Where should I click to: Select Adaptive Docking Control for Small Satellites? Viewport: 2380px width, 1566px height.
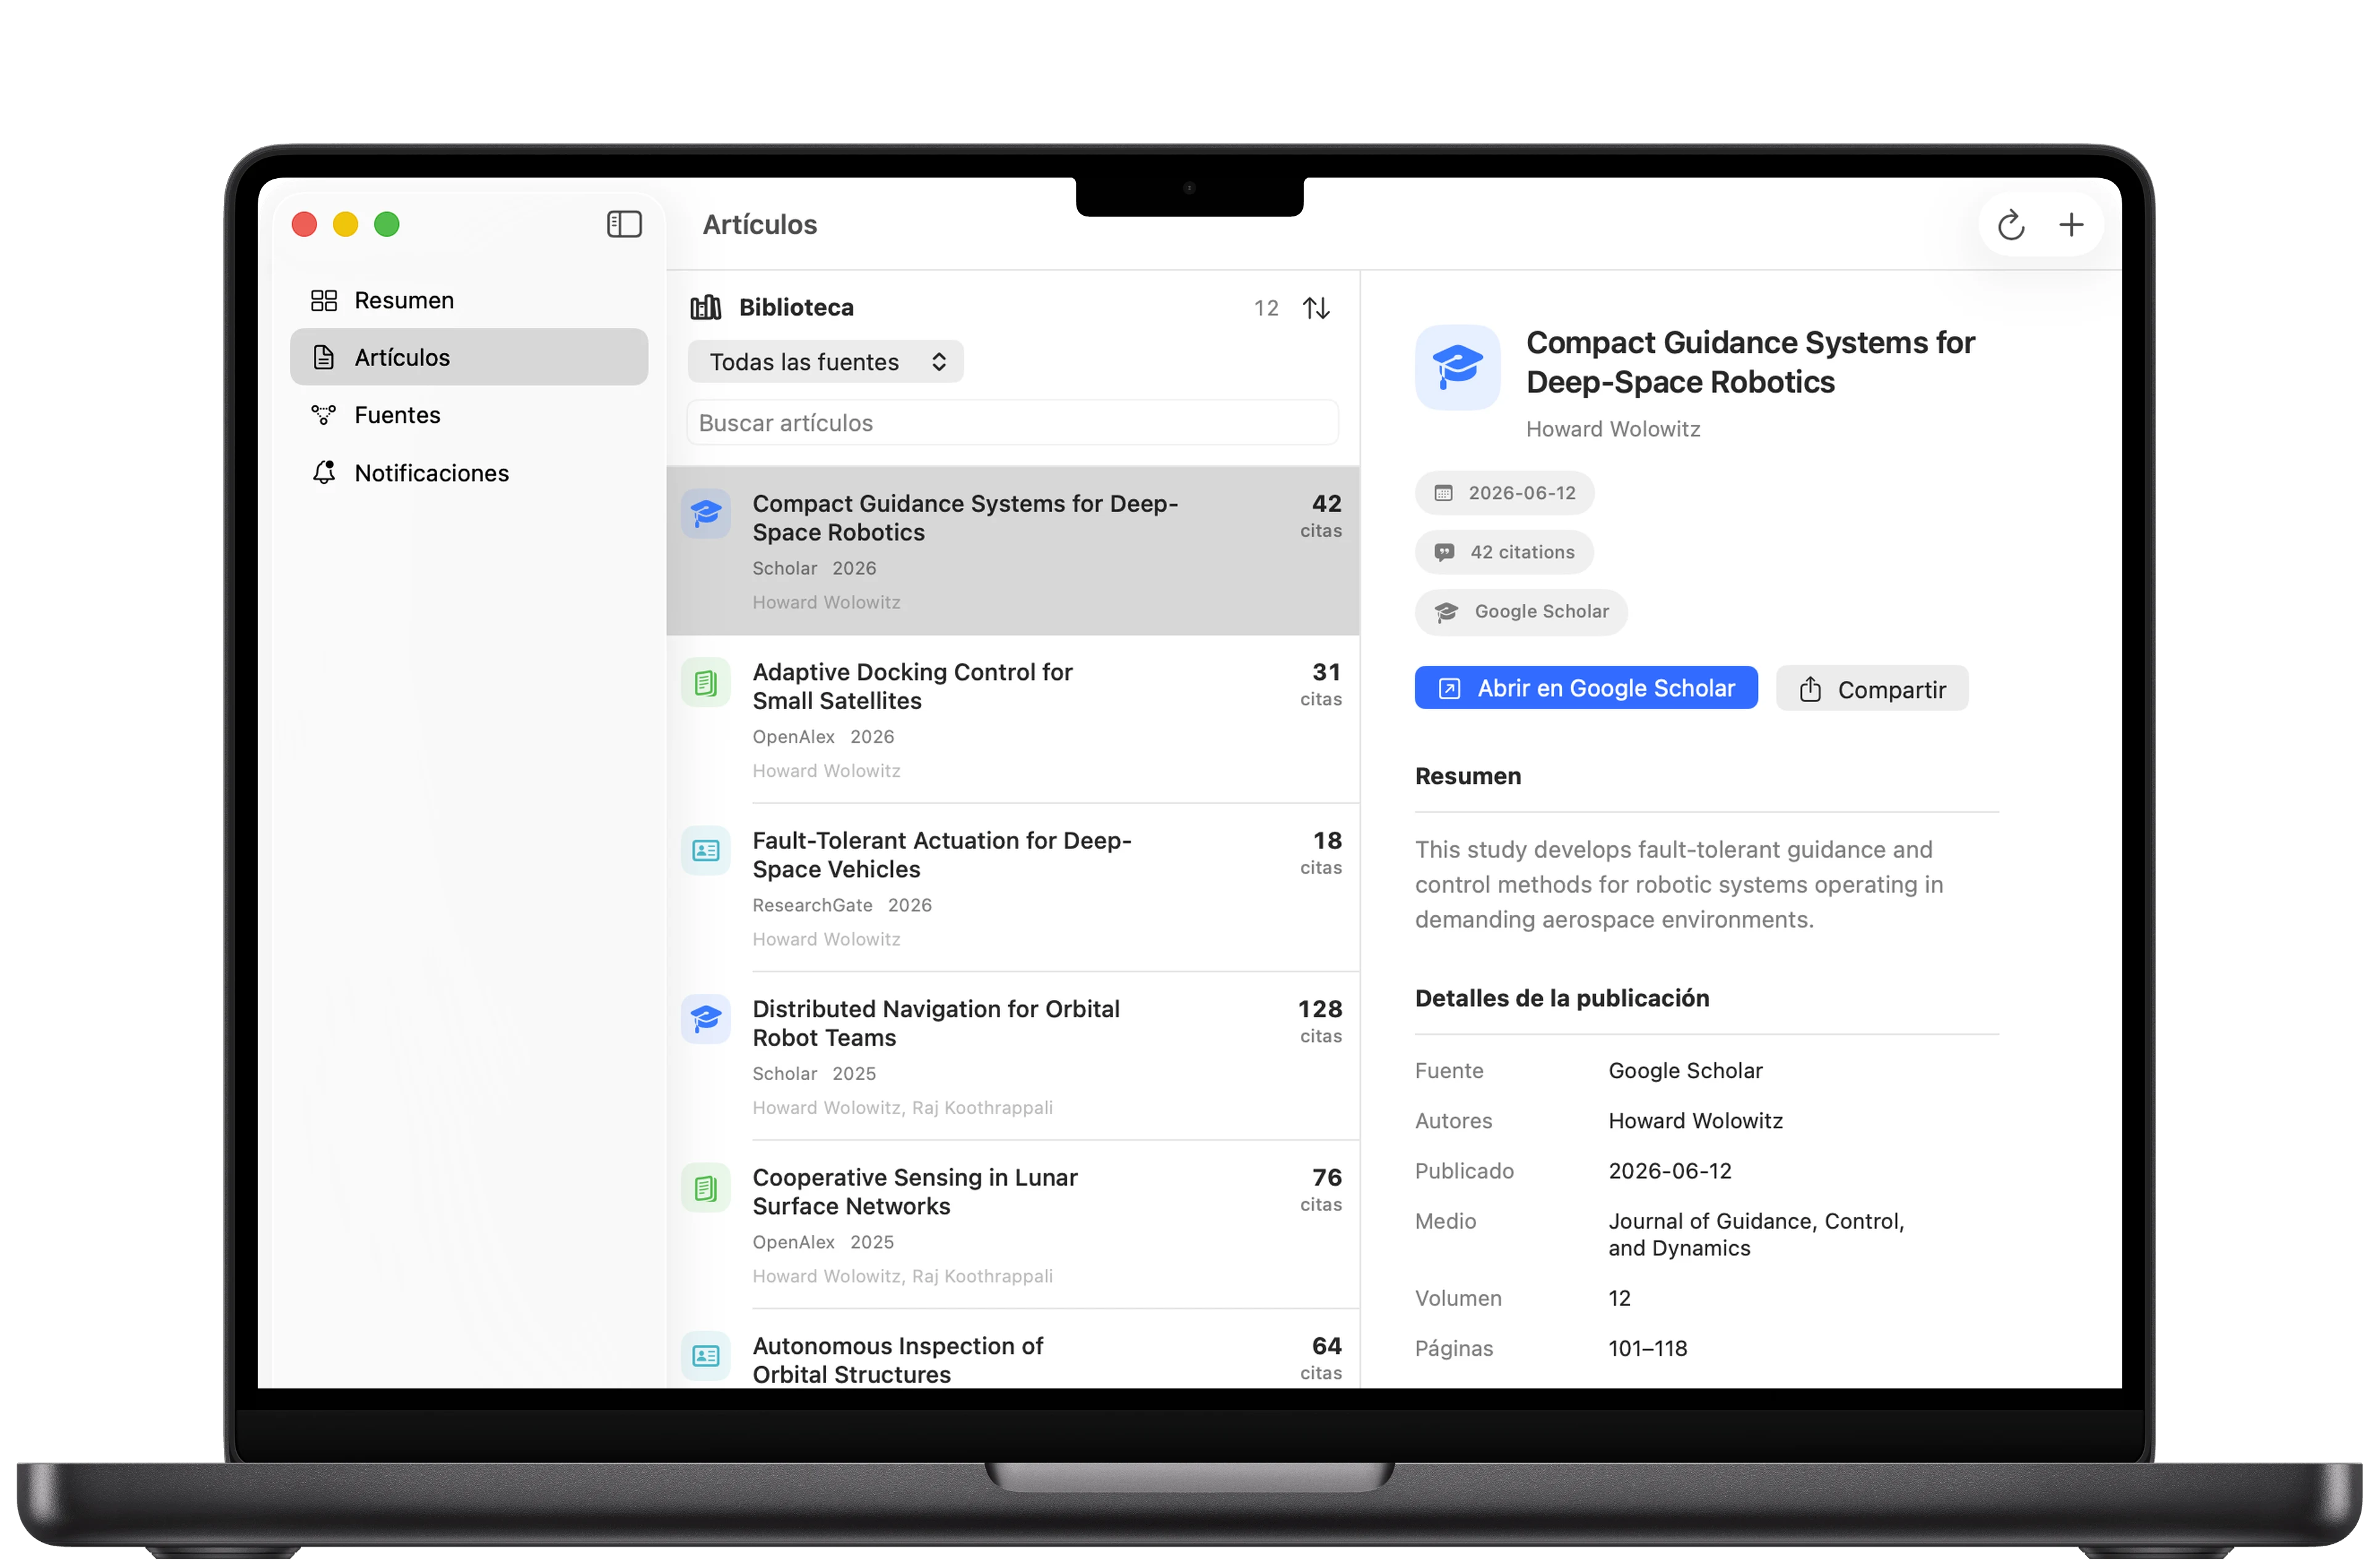(1012, 719)
